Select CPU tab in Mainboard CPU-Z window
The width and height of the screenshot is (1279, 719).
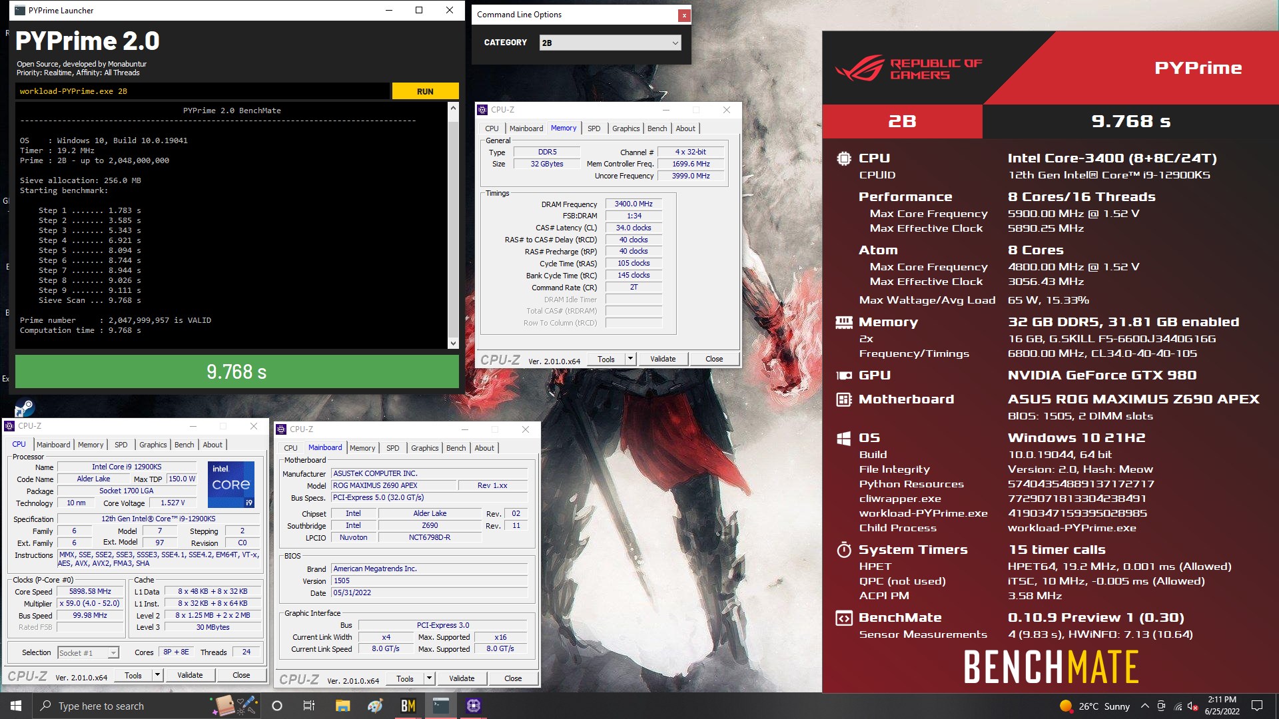[290, 448]
